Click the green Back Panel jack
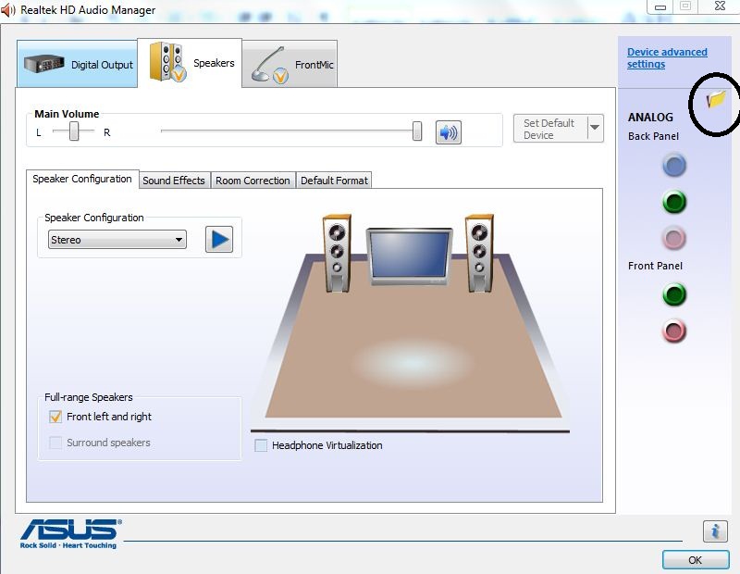 tap(674, 202)
